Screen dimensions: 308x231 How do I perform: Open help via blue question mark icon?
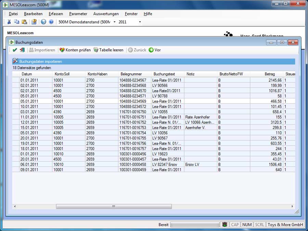point(51,22)
